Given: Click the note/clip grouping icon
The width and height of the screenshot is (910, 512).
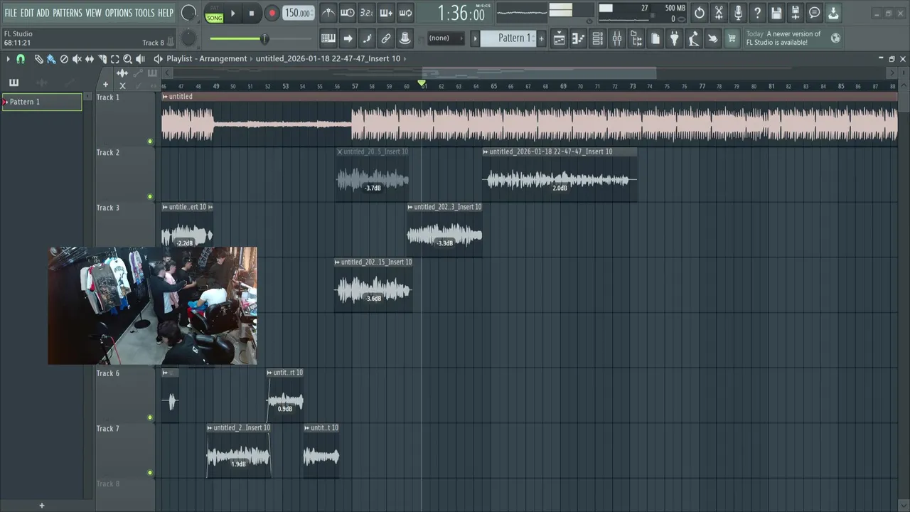Looking at the screenshot, I should pos(405,38).
